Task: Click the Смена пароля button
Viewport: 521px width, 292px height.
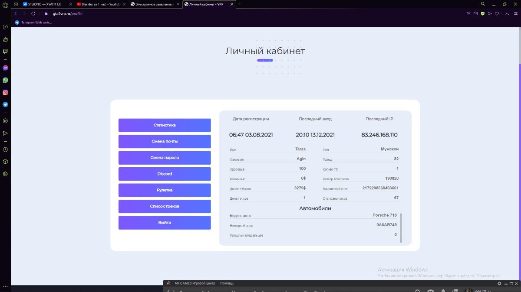Action: click(165, 158)
